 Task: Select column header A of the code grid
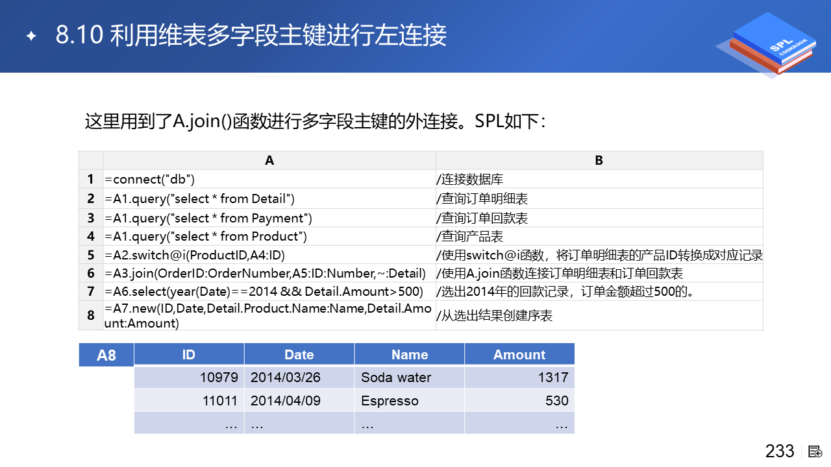[x=269, y=160]
